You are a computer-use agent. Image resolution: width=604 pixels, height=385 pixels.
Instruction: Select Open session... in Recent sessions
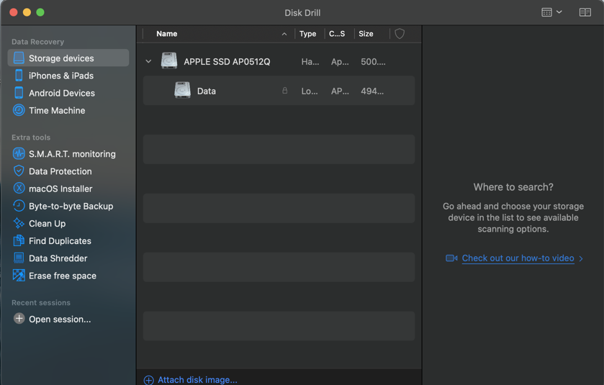[x=60, y=320]
